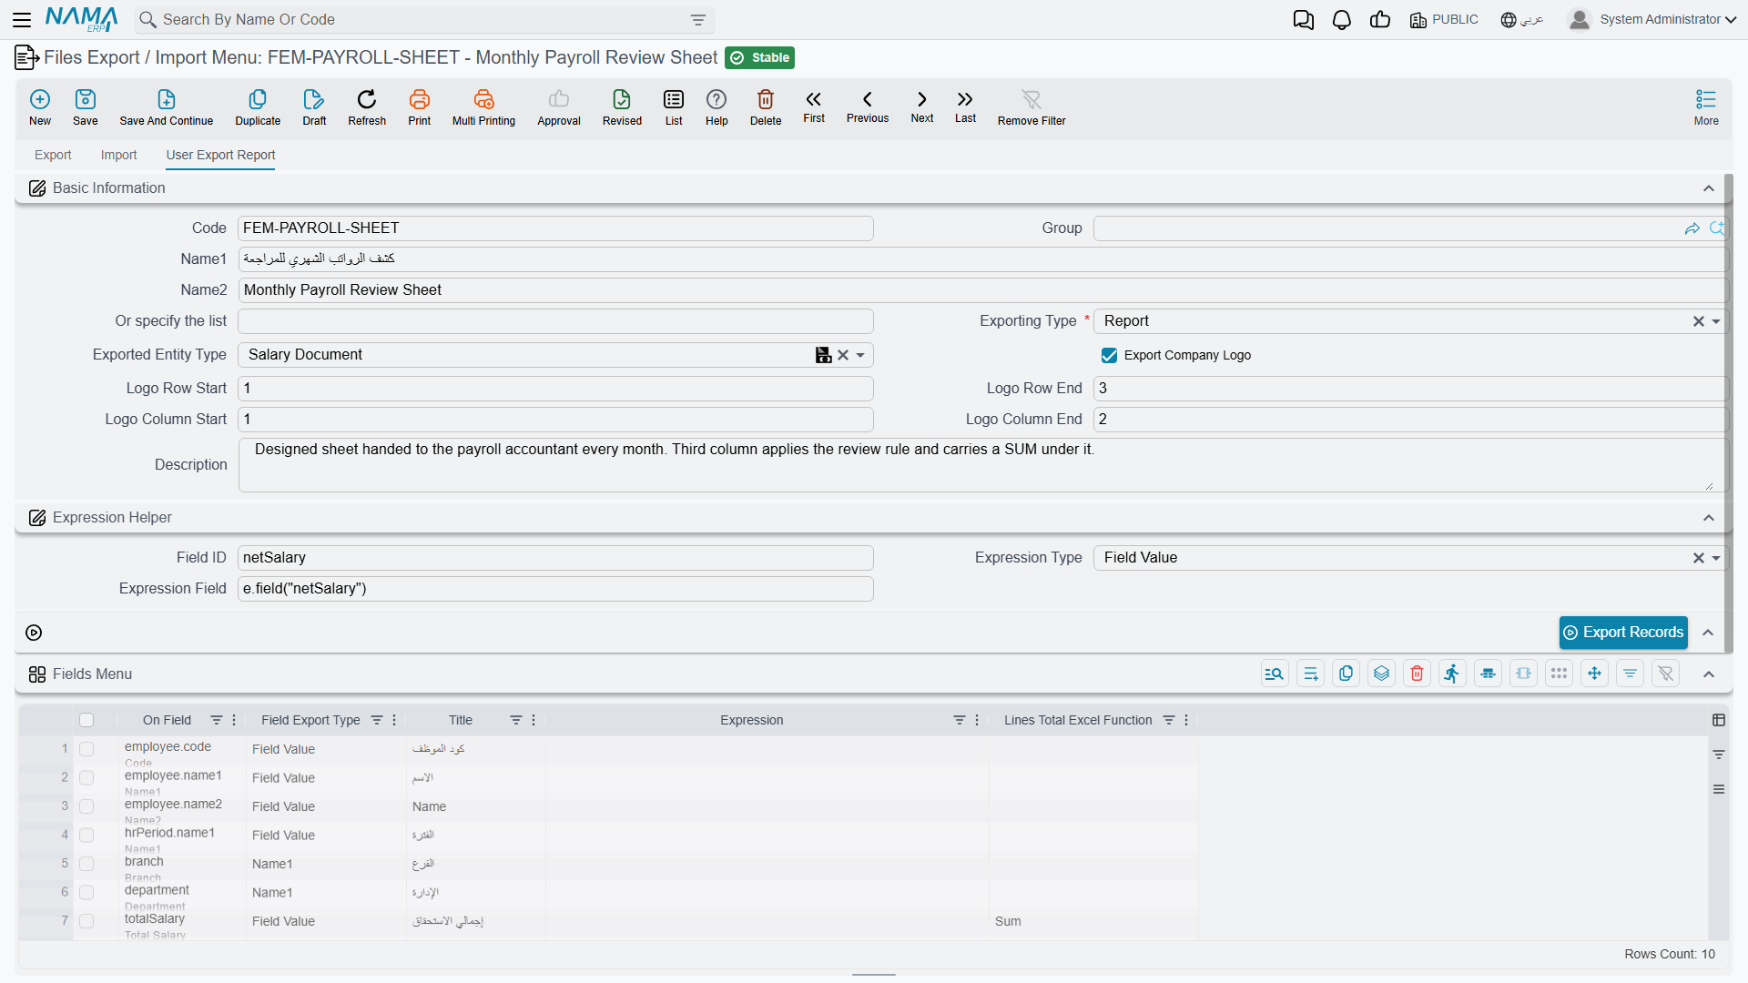The height and width of the screenshot is (983, 1748).
Task: Click the Revised icon
Action: [622, 99]
